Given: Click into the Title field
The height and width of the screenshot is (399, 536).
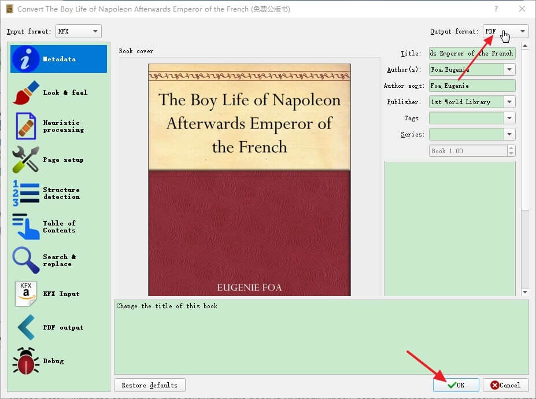Looking at the screenshot, I should [x=472, y=53].
